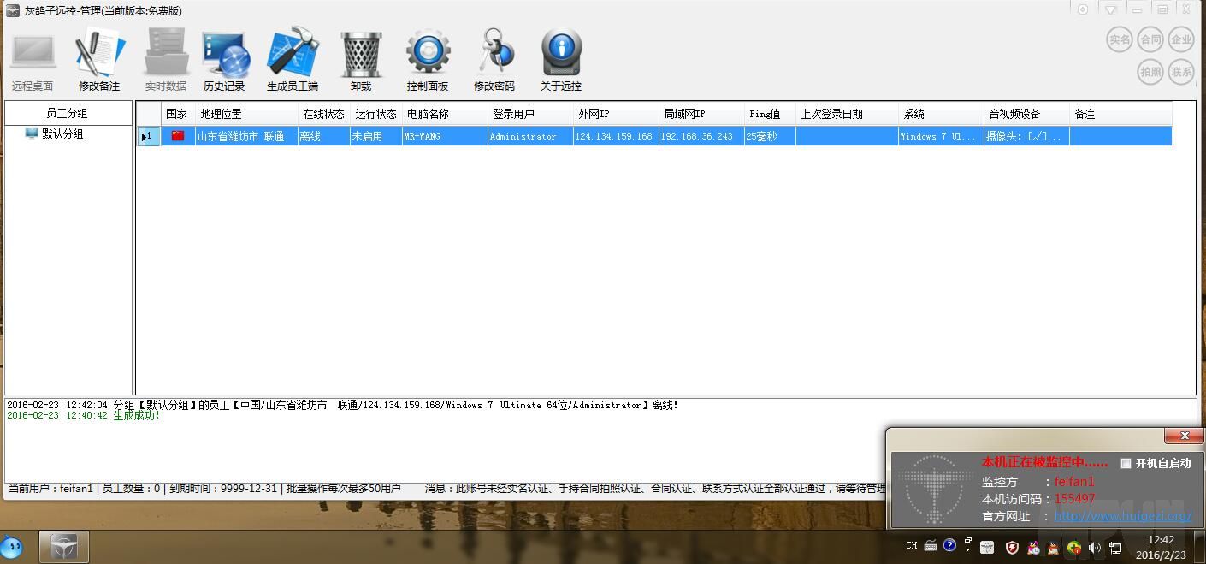Screen dimensions: 1206x564
Task: Sort by 国家 column header
Action: [178, 114]
